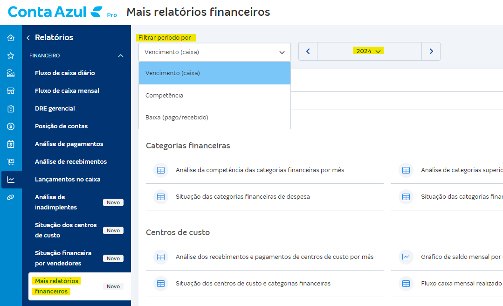Click the table icon beside Análise dos recebimentos e pagamentos
This screenshot has width=503, height=306.
pos(161,257)
